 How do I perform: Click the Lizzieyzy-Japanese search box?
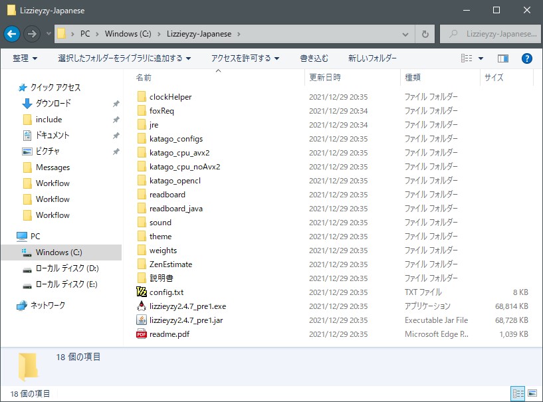[x=490, y=34]
